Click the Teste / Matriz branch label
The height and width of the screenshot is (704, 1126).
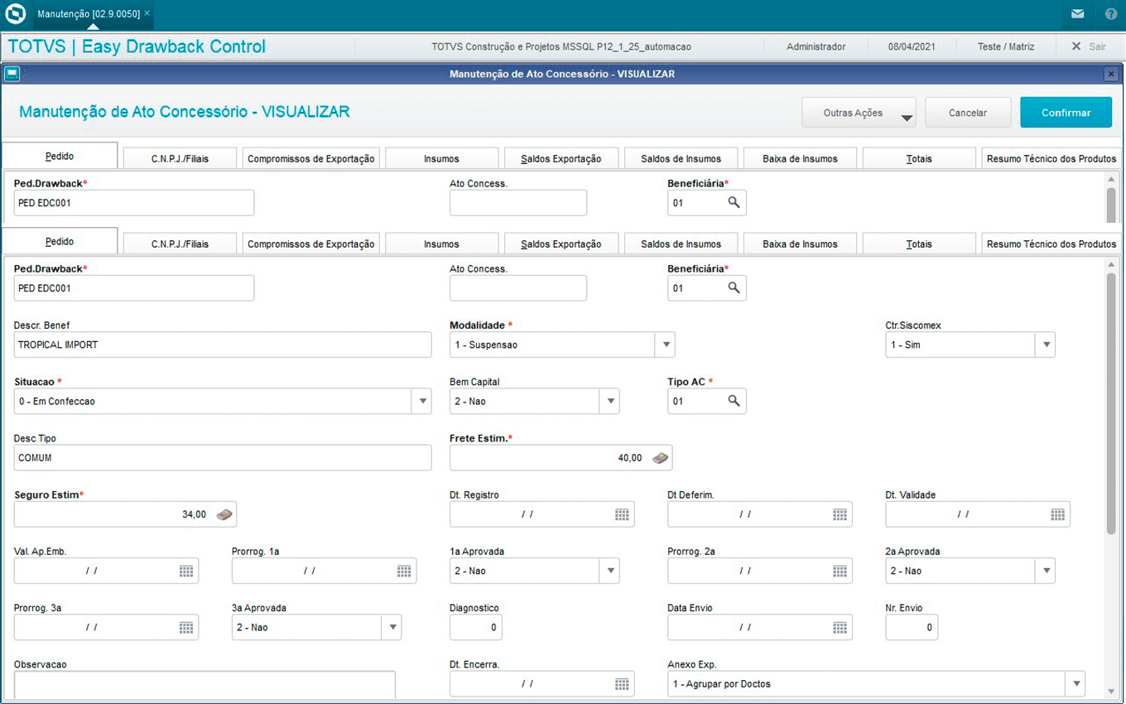point(1006,46)
